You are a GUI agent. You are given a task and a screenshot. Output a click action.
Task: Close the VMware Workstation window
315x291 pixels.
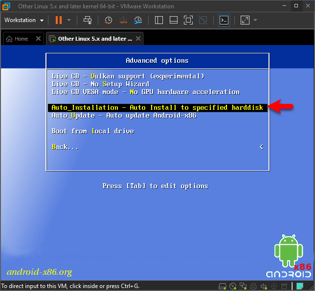tap(308, 6)
